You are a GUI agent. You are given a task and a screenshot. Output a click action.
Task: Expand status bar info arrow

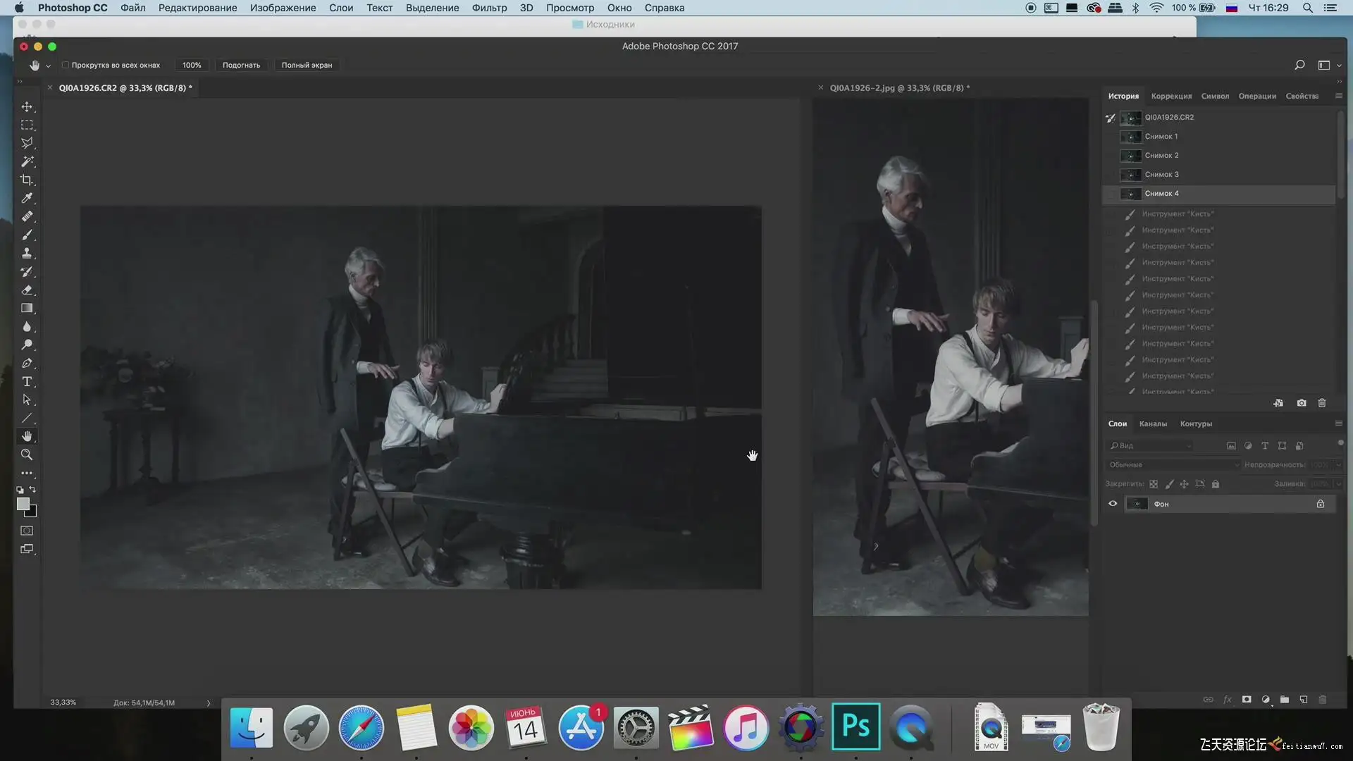pos(208,703)
